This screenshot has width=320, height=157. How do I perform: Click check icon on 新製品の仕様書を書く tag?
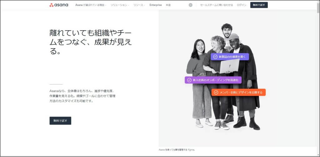[x=215, y=57]
